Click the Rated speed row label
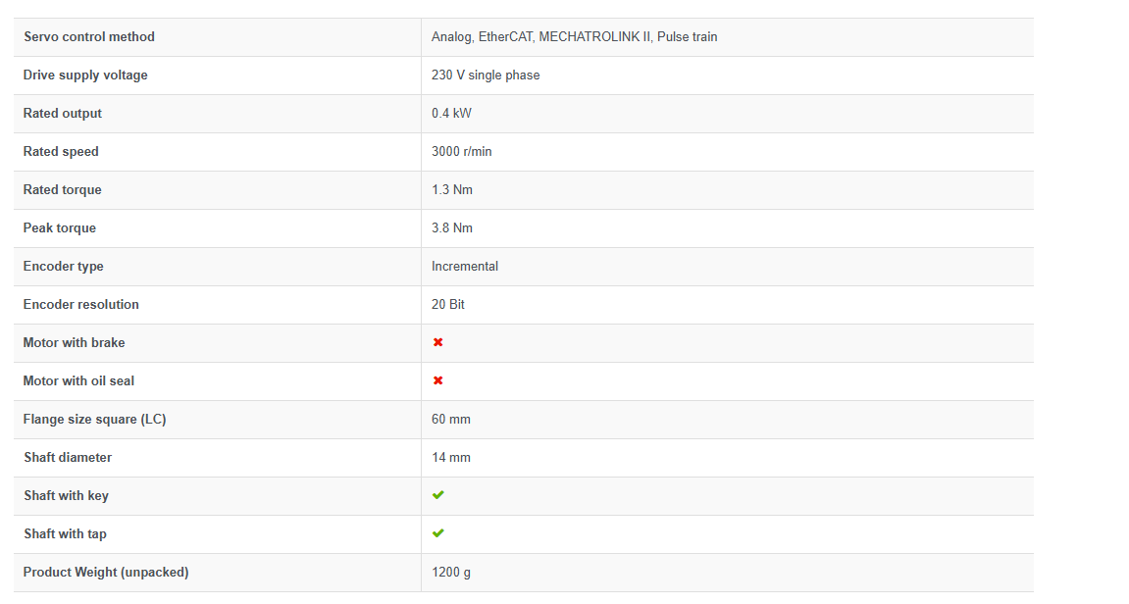 pos(61,152)
